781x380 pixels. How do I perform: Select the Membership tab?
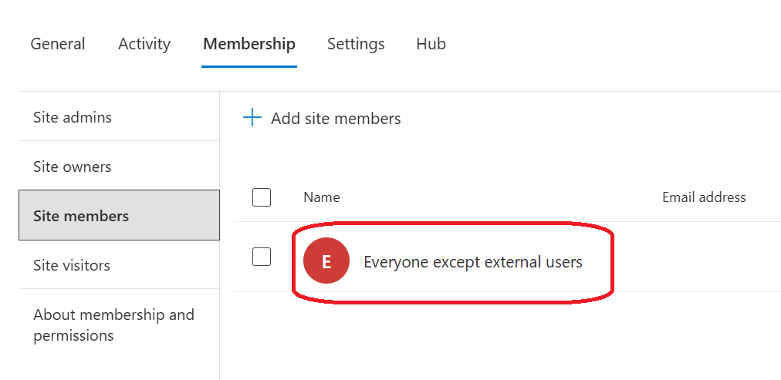click(249, 44)
